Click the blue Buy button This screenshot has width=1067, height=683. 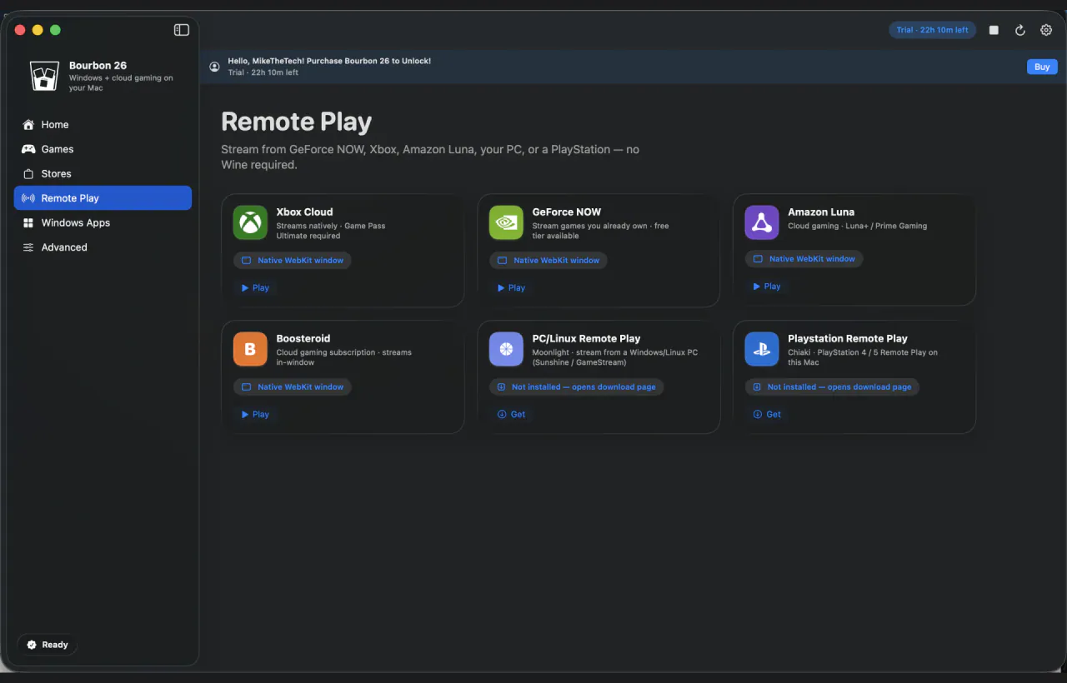click(1042, 67)
